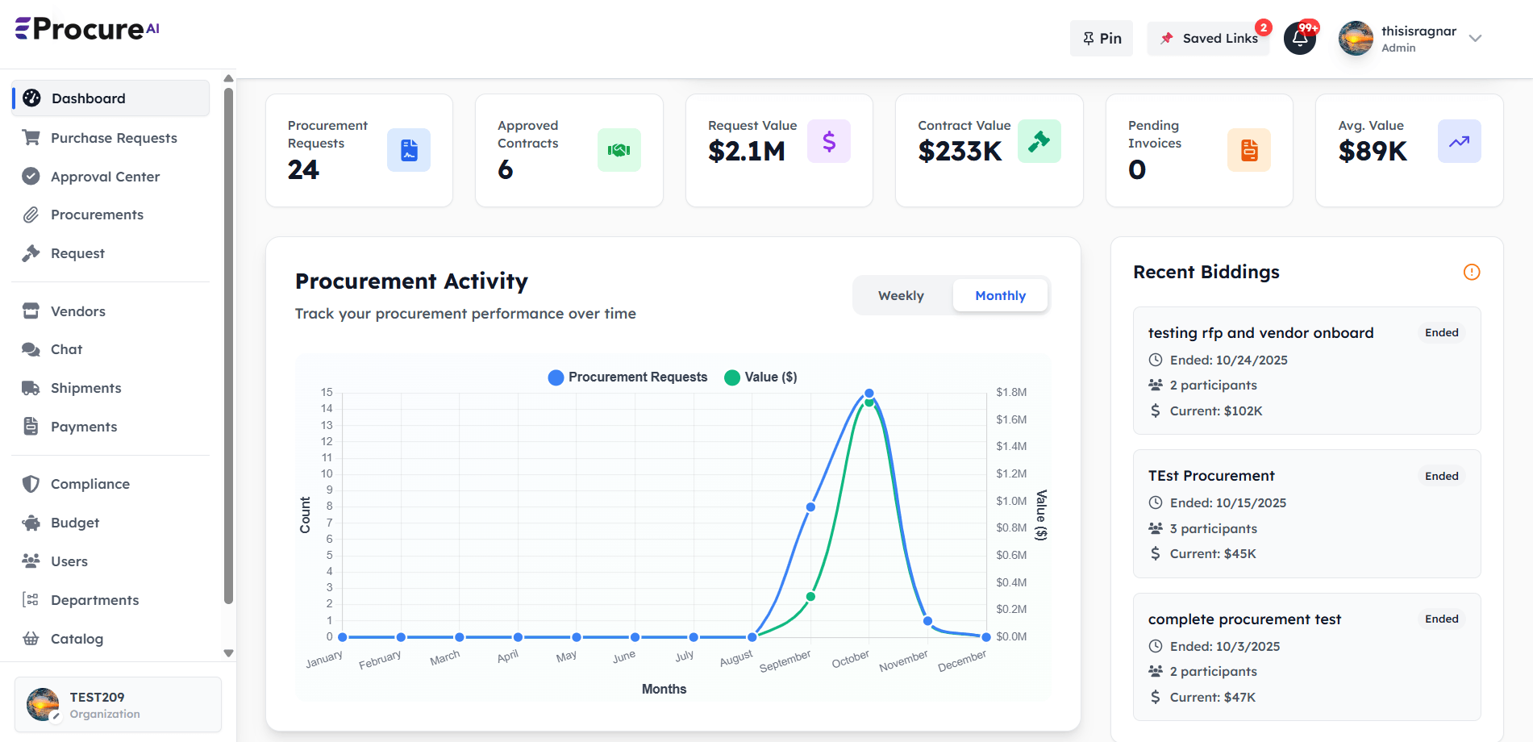The image size is (1533, 742).
Task: Toggle the chart to Weekly view
Action: [x=901, y=295]
